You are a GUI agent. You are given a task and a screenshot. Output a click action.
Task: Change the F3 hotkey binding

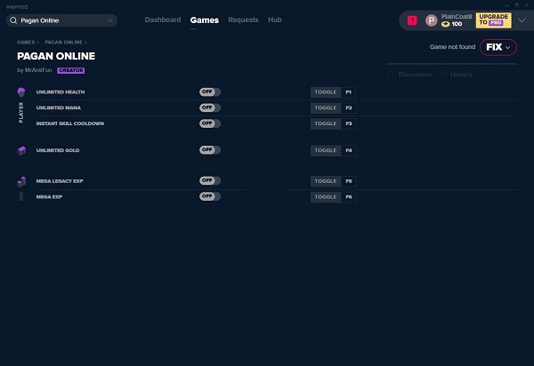[349, 123]
